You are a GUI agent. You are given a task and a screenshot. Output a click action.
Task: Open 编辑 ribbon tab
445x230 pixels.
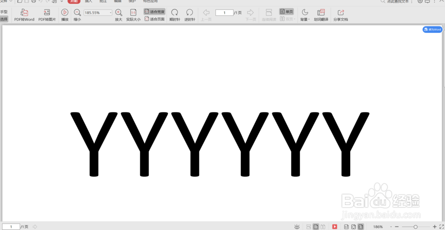(118, 1)
